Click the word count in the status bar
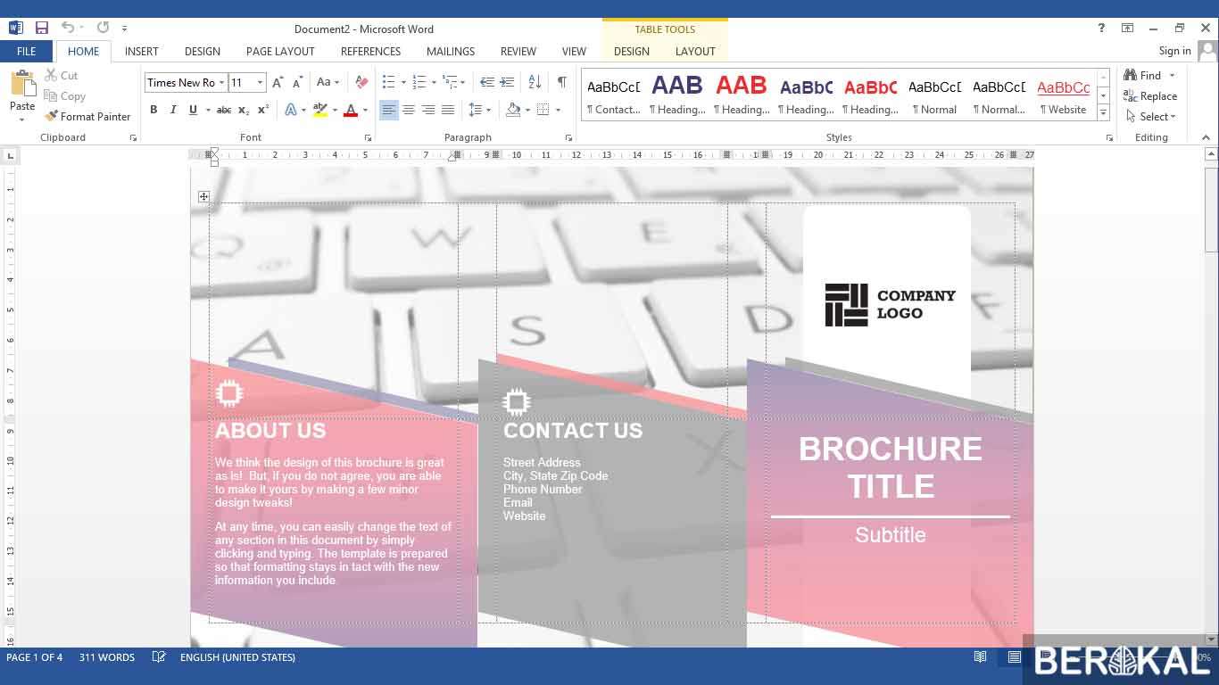This screenshot has width=1219, height=685. [107, 657]
